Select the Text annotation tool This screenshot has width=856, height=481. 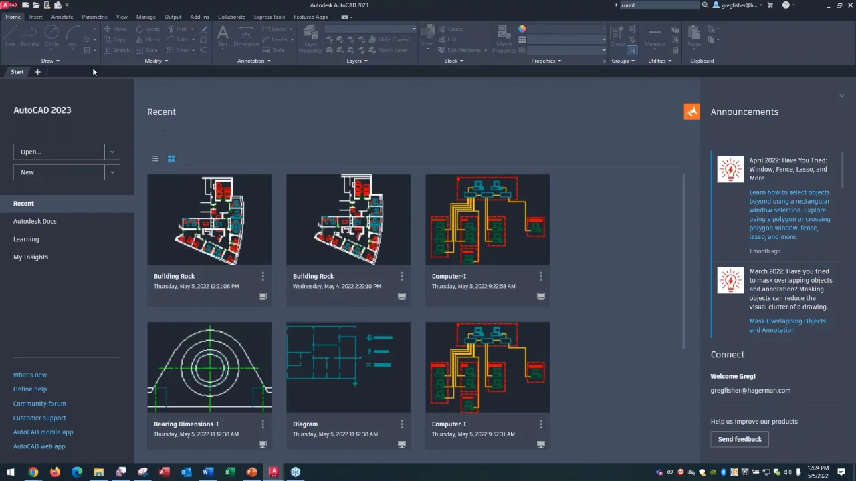223,36
